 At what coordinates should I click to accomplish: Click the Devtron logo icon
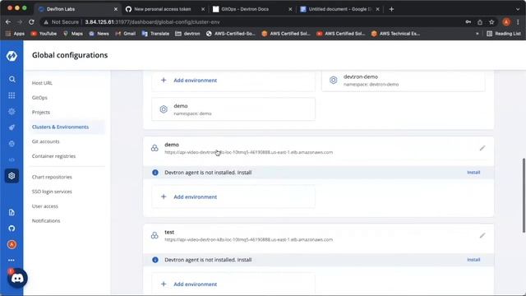12,56
